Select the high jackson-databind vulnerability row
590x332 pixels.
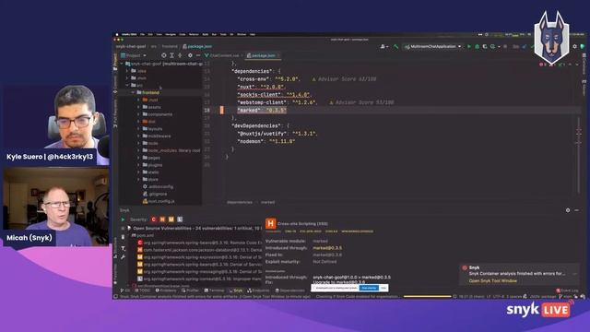pos(199,250)
